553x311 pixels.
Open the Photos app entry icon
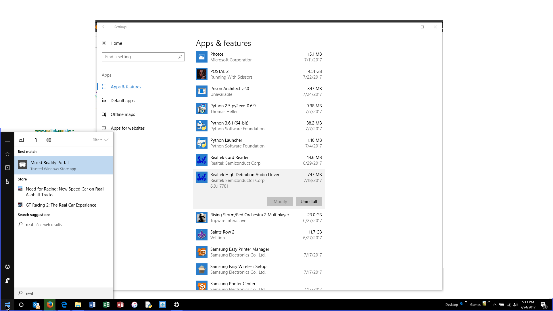click(201, 57)
